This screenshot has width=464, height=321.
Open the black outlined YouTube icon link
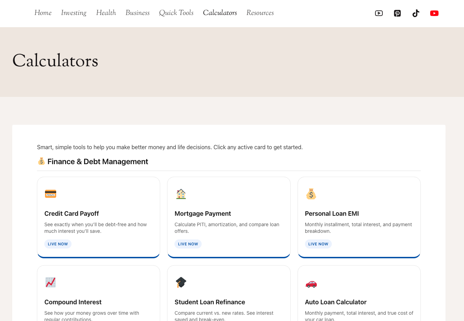click(x=379, y=13)
